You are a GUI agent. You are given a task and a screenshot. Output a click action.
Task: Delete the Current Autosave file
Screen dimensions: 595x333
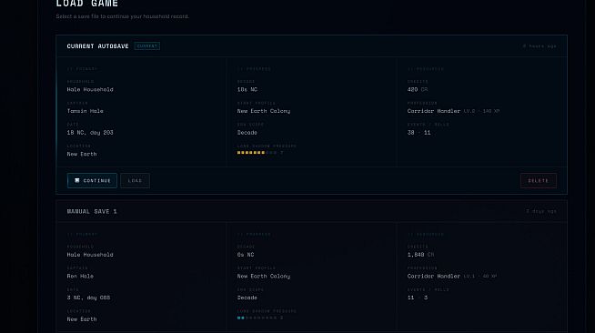coord(539,180)
